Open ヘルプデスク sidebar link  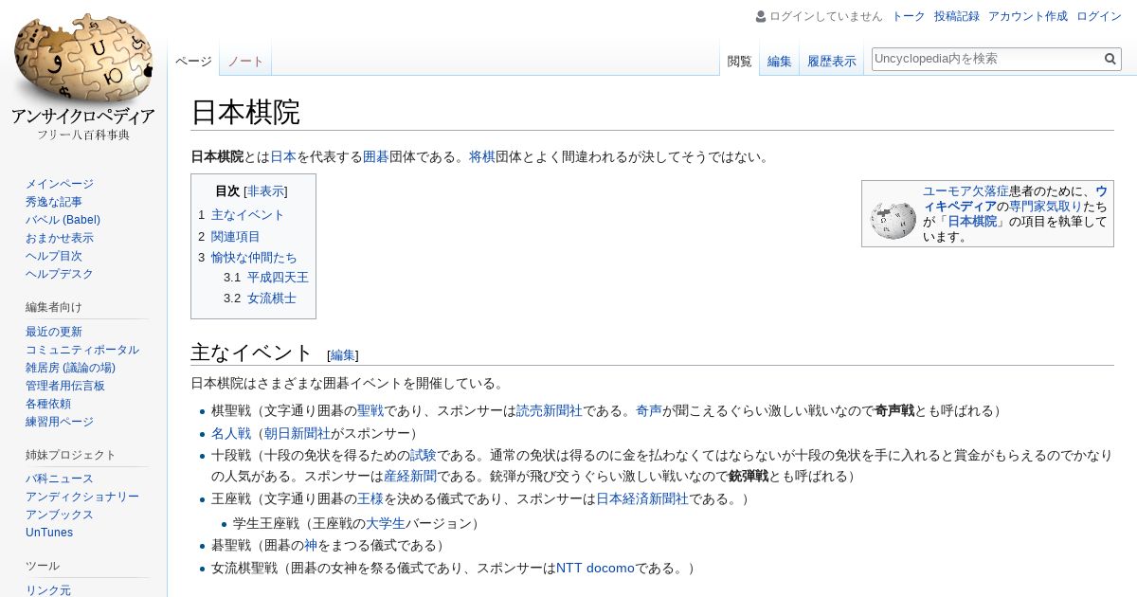[x=60, y=274]
